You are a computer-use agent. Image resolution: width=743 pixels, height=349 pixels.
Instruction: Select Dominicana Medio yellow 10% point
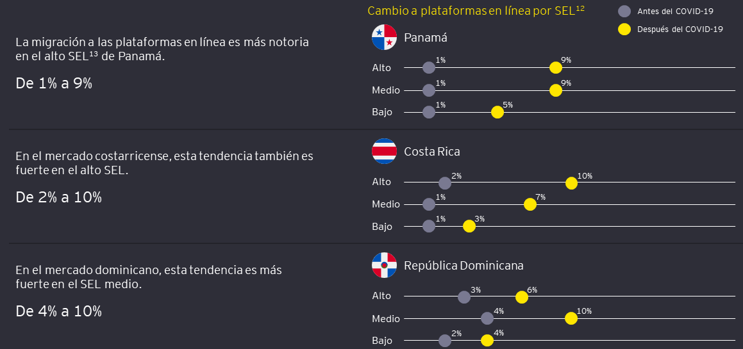point(571,318)
